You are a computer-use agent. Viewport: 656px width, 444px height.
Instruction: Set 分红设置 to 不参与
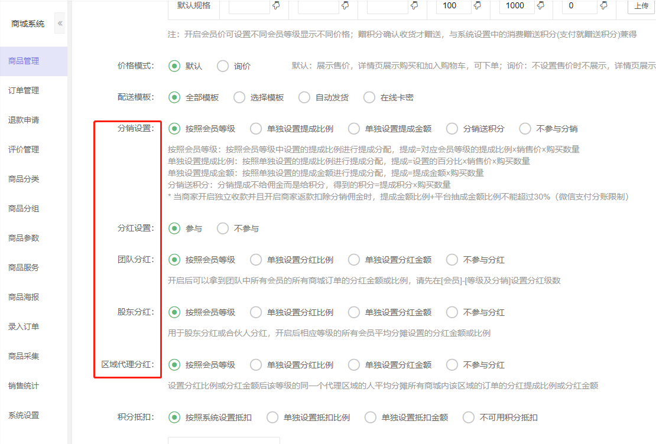tap(223, 228)
